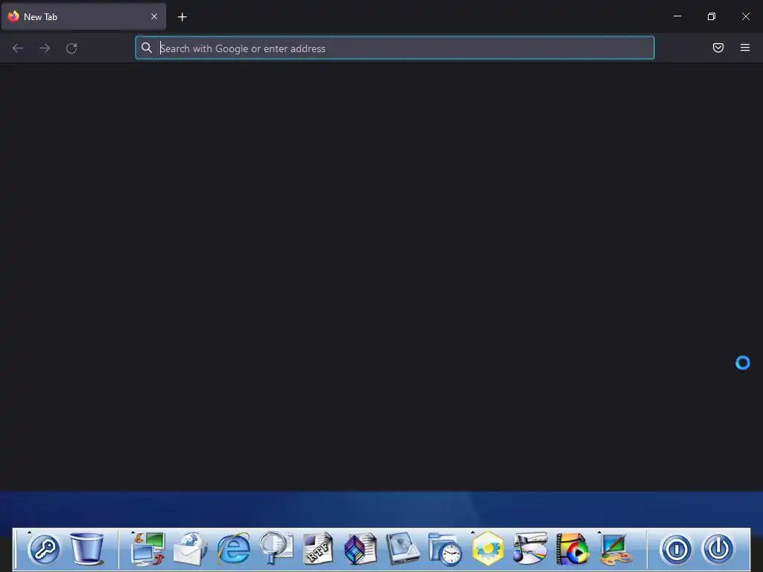
Task: Open the Save to Pocket button
Action: (718, 48)
